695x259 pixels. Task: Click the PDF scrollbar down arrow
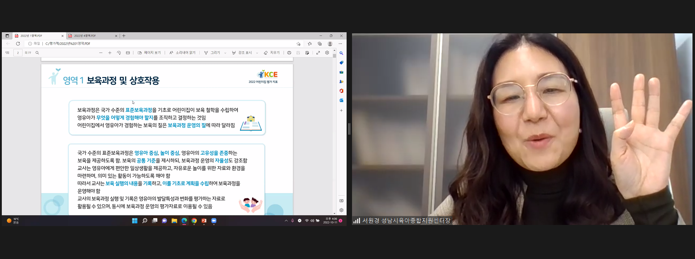pos(334,213)
